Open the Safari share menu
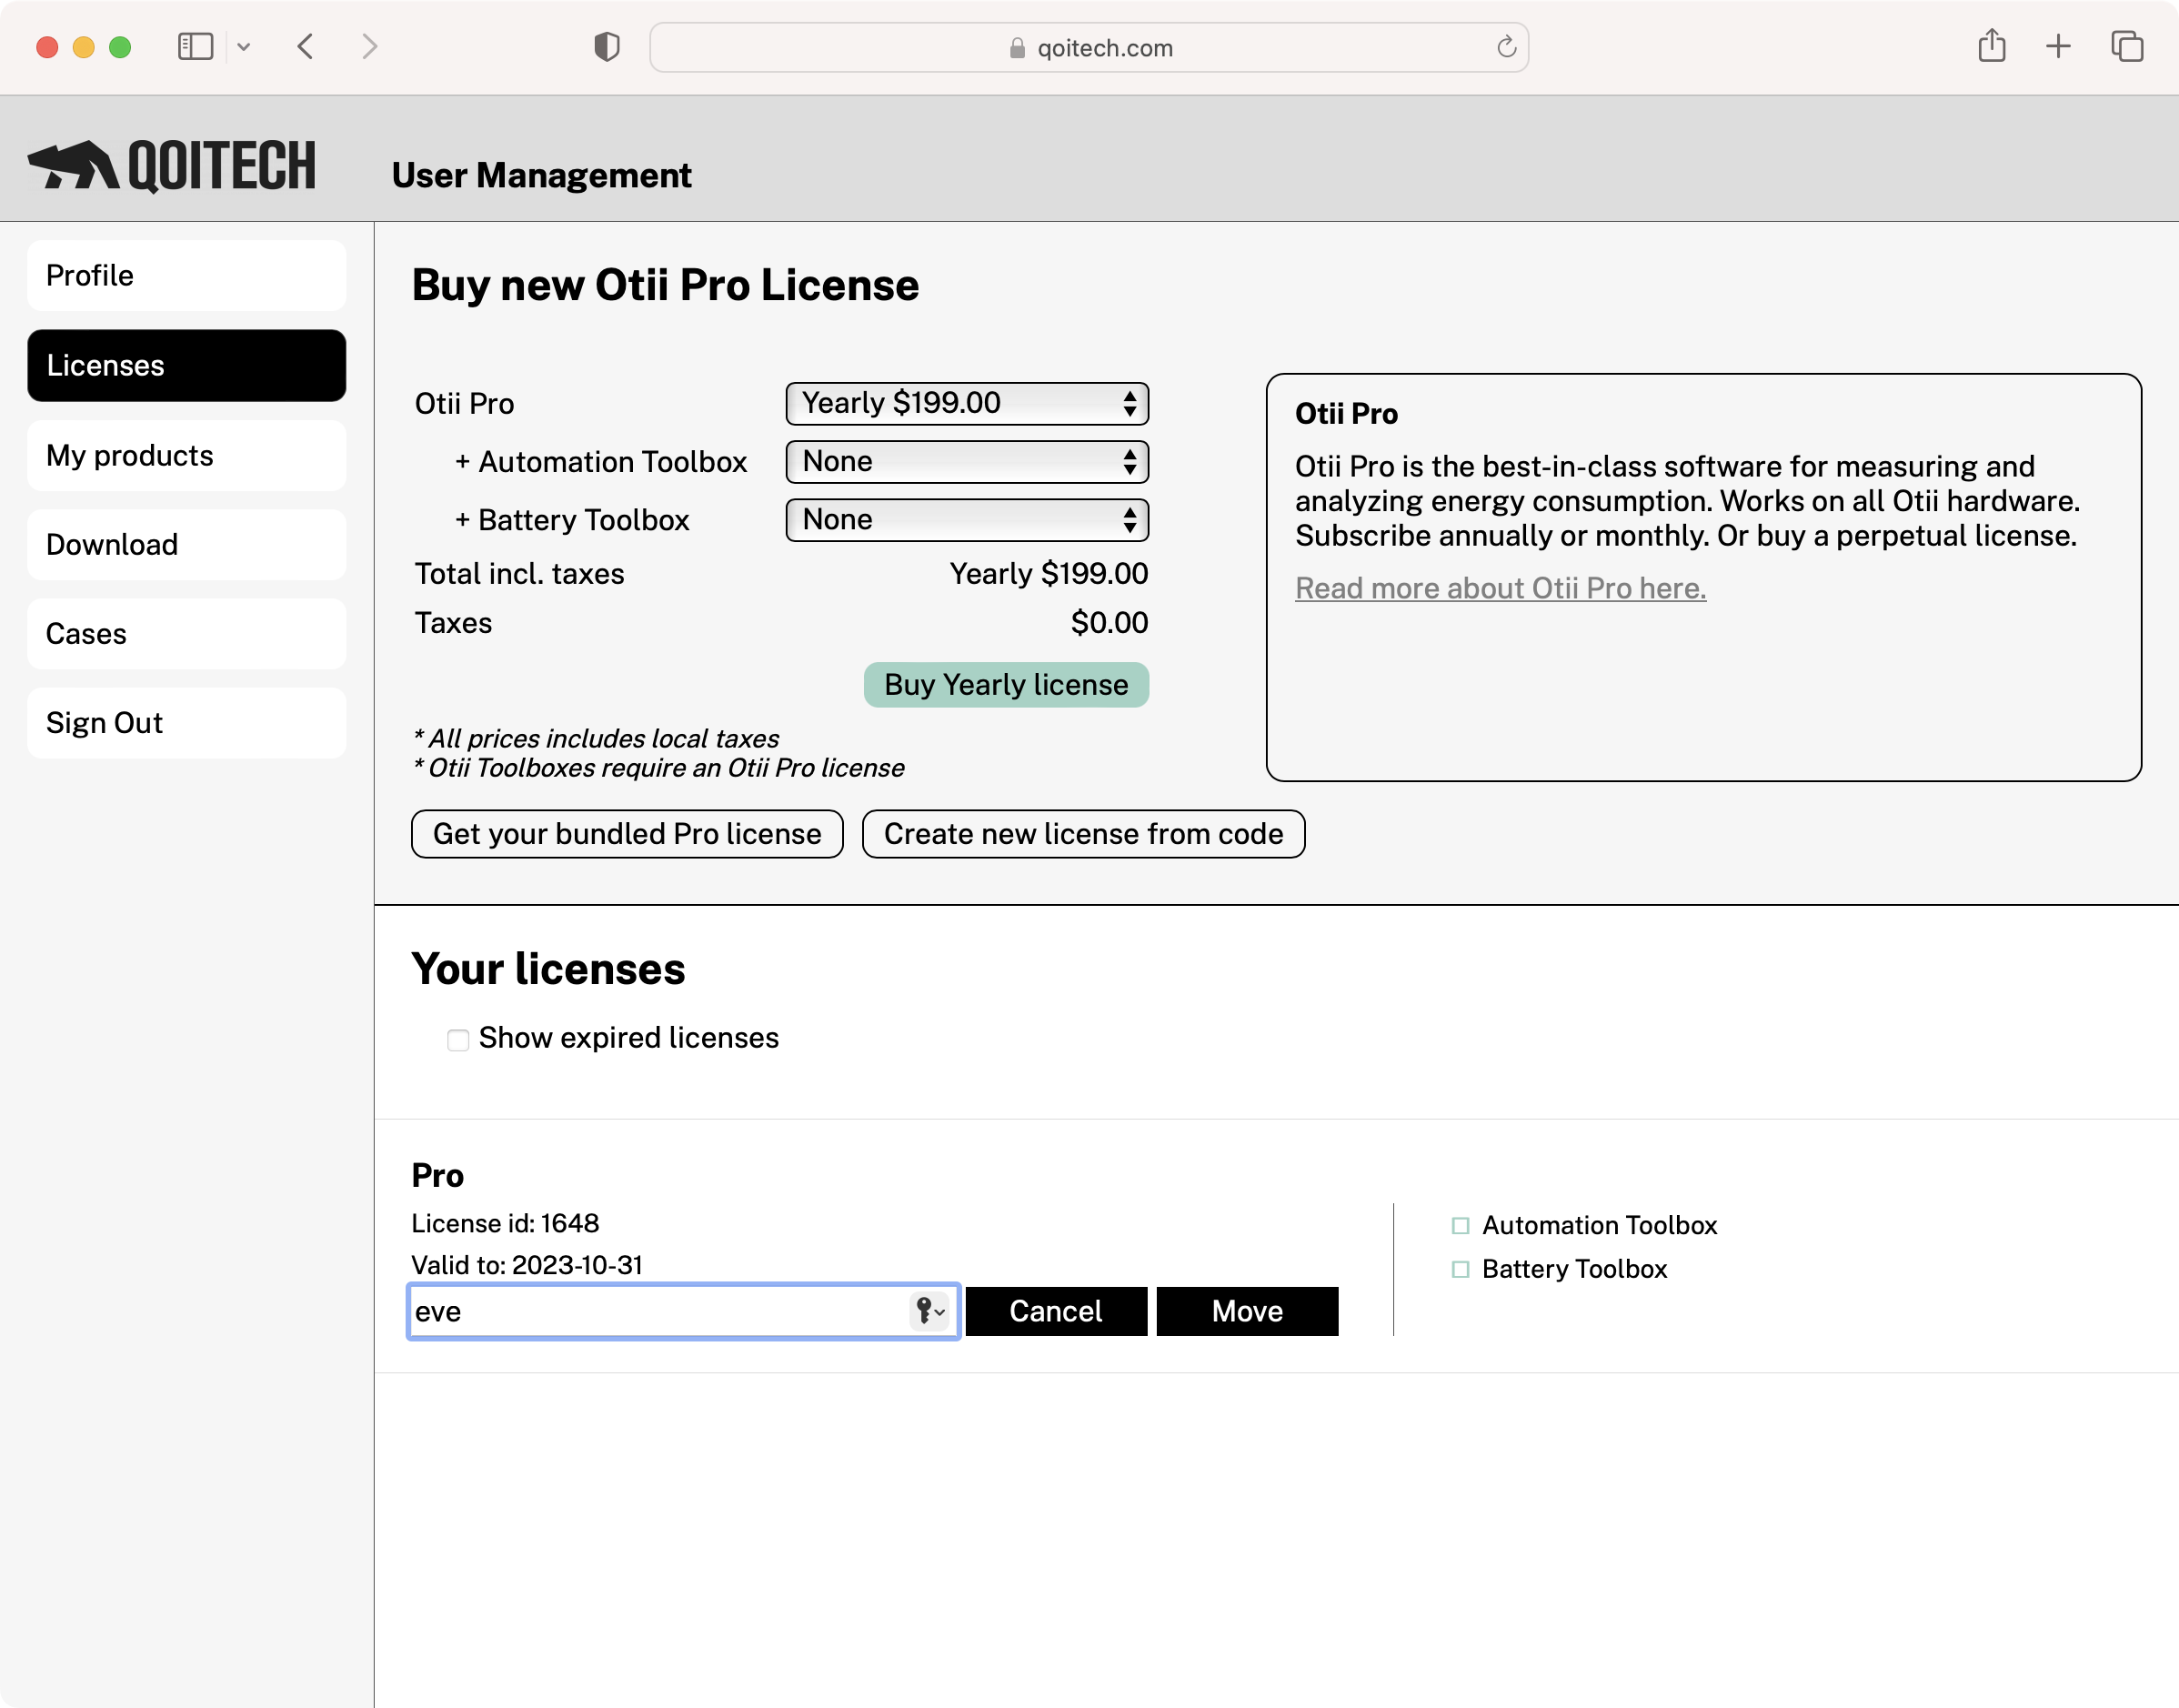This screenshot has height=1708, width=2179. (x=1991, y=46)
